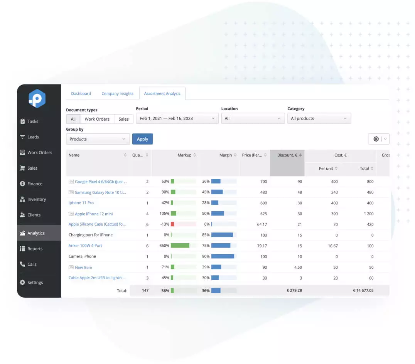Open Work Orders sidebar icon
This screenshot has width=415, height=364.
click(x=23, y=153)
